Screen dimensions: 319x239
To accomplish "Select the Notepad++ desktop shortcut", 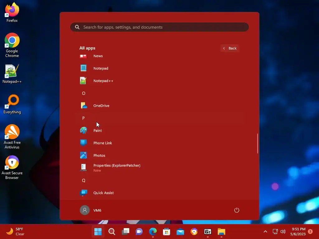I will point(12,74).
